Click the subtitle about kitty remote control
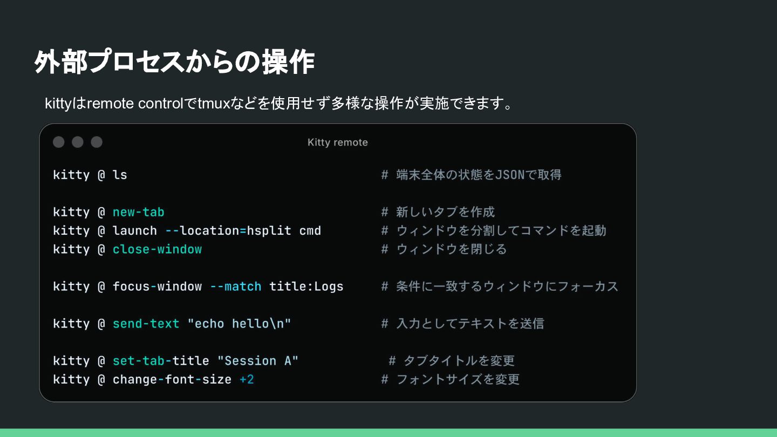 click(x=278, y=103)
